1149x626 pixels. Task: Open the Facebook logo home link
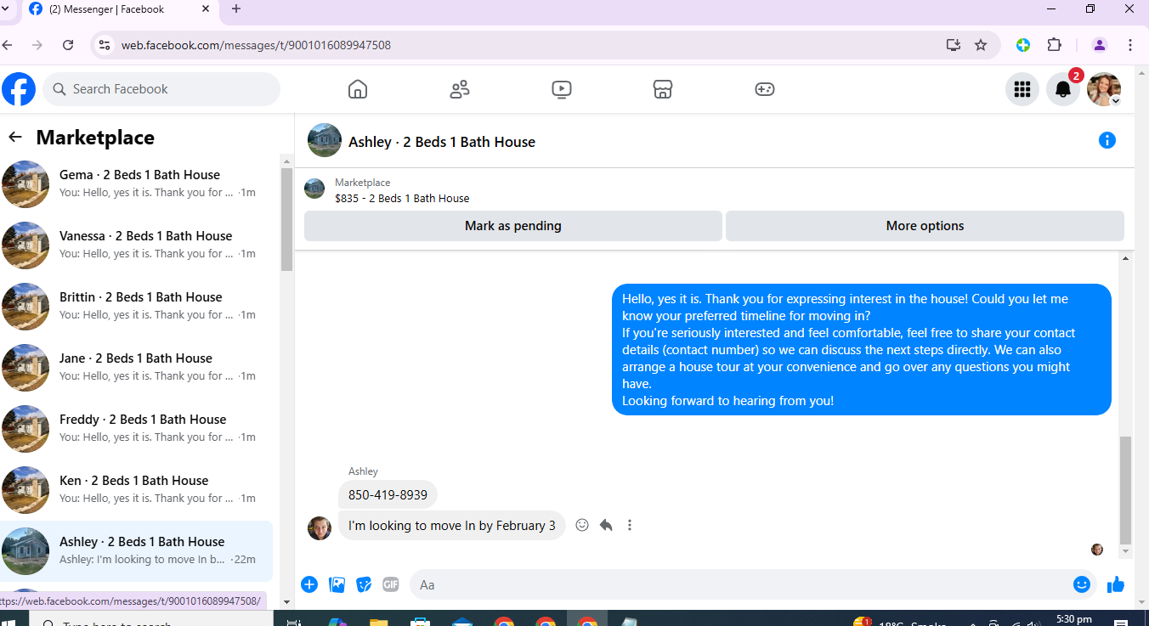point(19,89)
